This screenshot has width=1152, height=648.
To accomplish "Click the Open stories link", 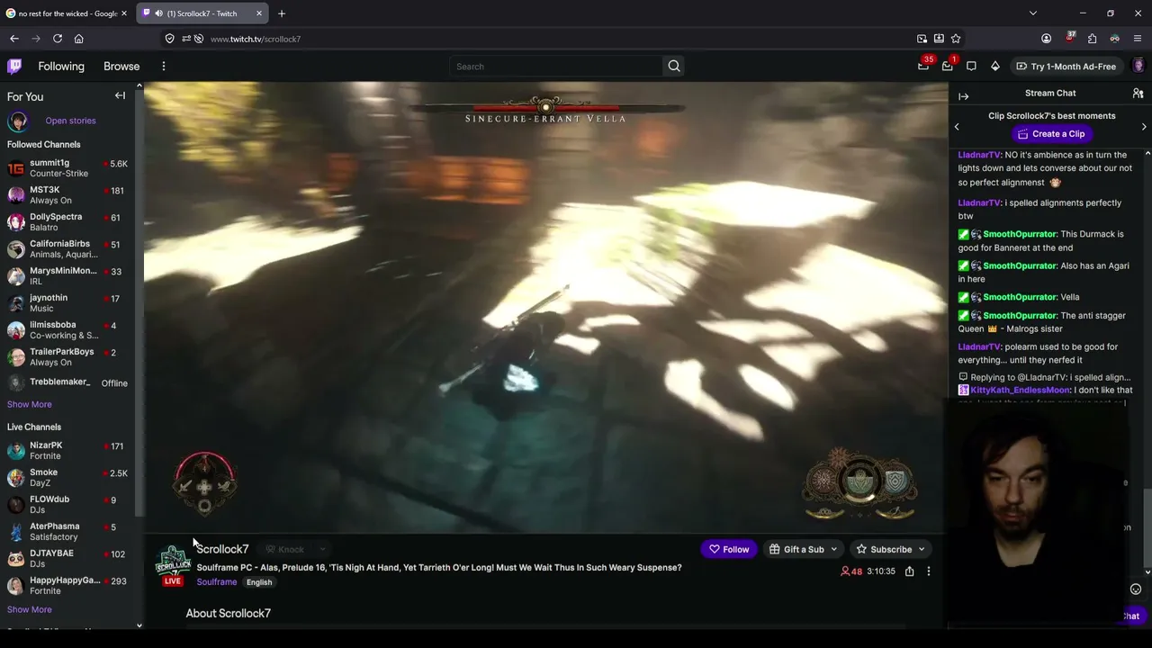I will click(70, 121).
